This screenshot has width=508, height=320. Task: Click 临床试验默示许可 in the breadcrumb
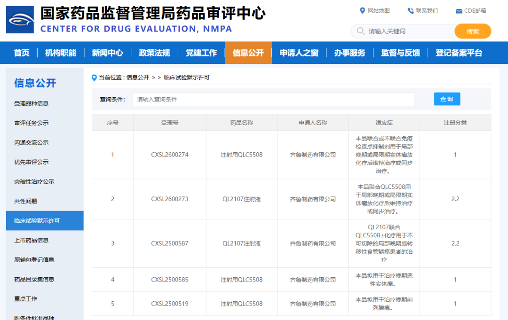(187, 78)
